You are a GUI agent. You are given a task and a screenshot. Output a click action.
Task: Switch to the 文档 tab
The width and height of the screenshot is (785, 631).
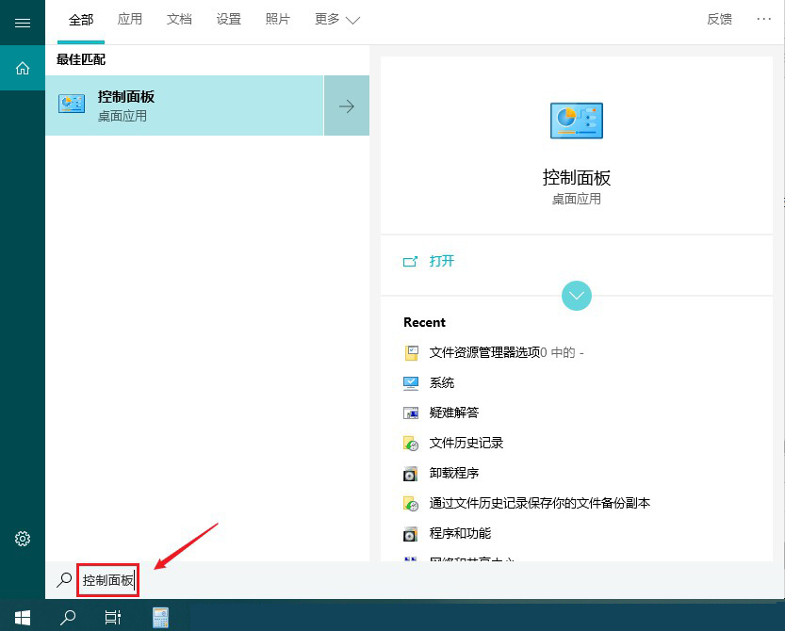[x=179, y=20]
